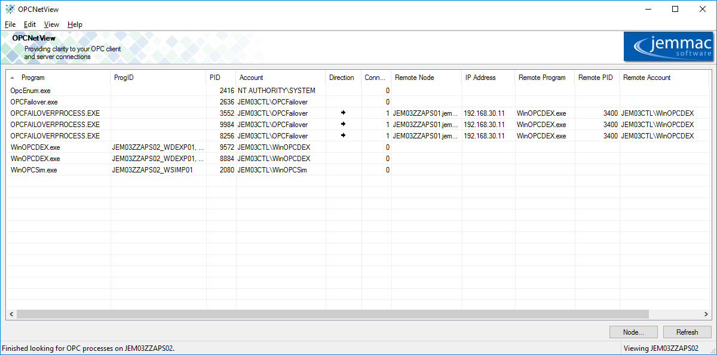Sort by the Direction column header

pos(344,78)
